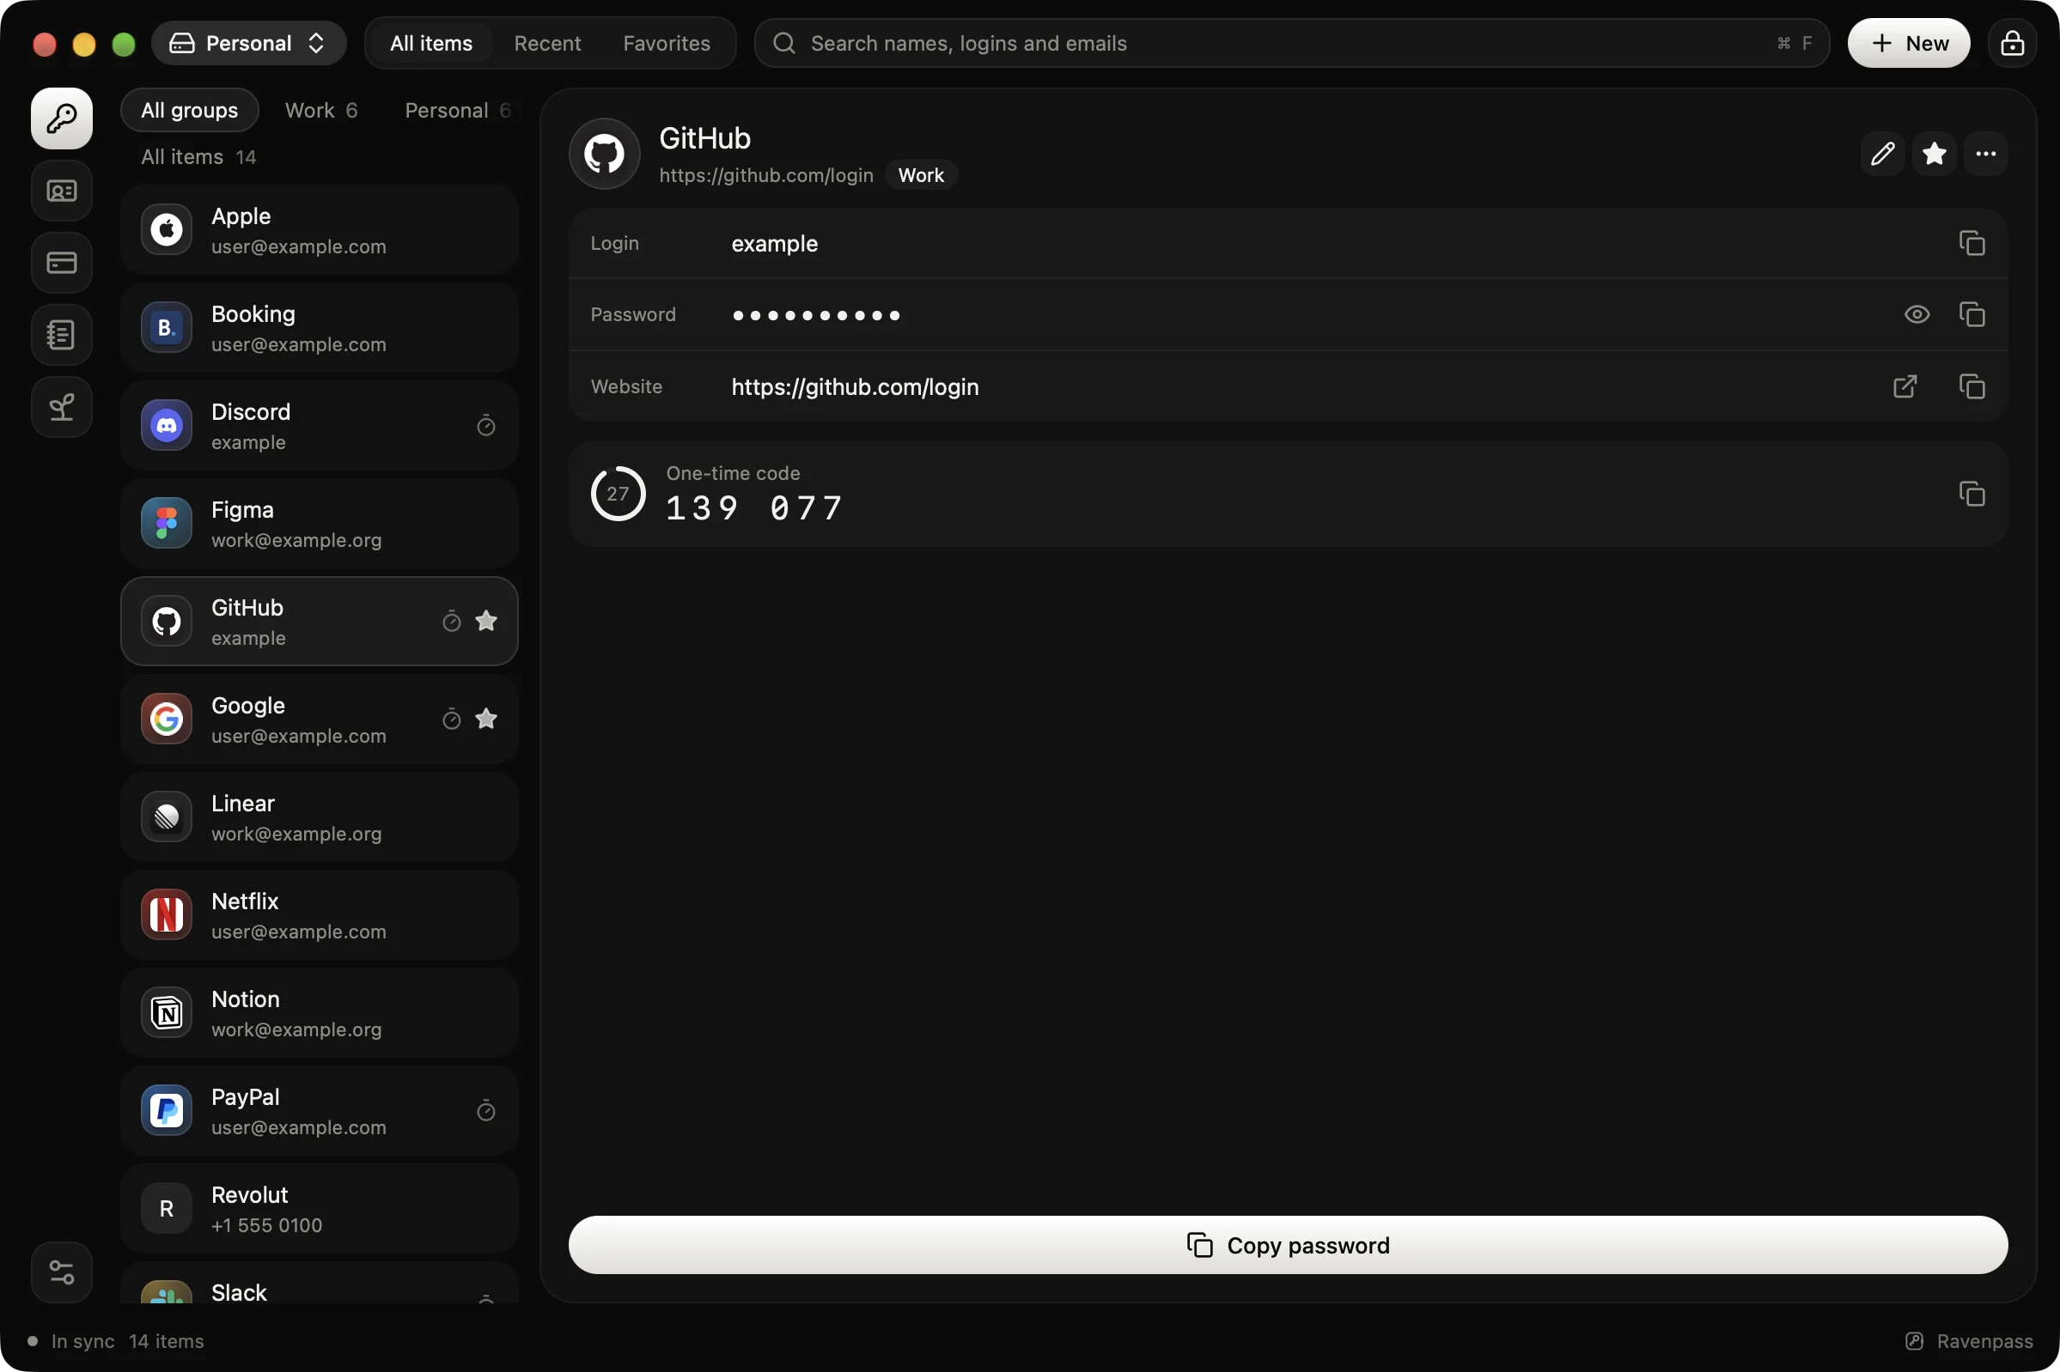Image resolution: width=2060 pixels, height=1372 pixels.
Task: Click the Copy password button
Action: (x=1288, y=1244)
